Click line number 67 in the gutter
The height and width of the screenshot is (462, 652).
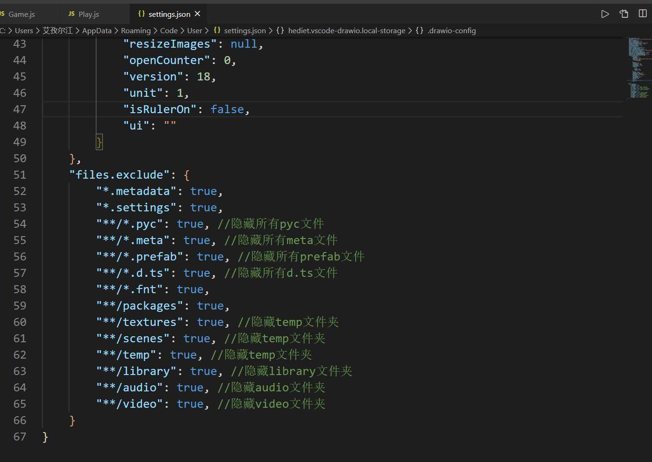[20, 437]
